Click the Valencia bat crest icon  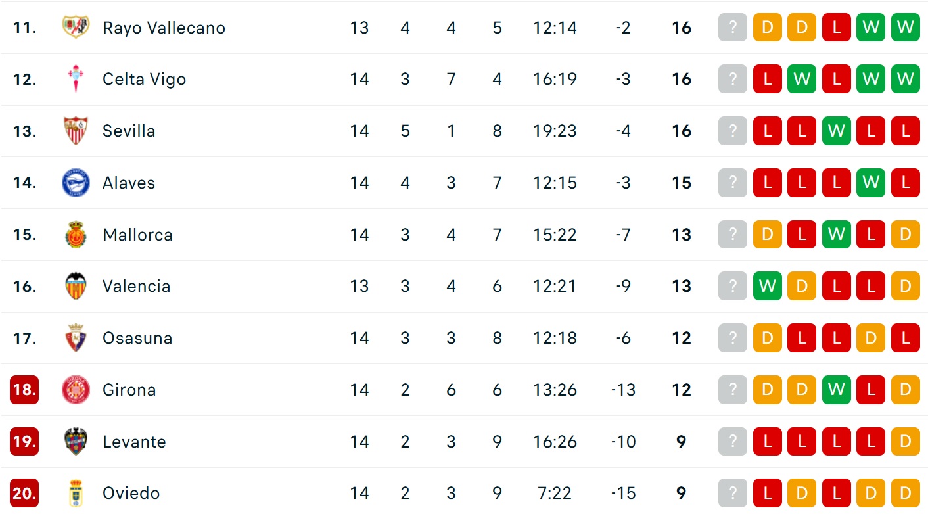[x=76, y=286]
